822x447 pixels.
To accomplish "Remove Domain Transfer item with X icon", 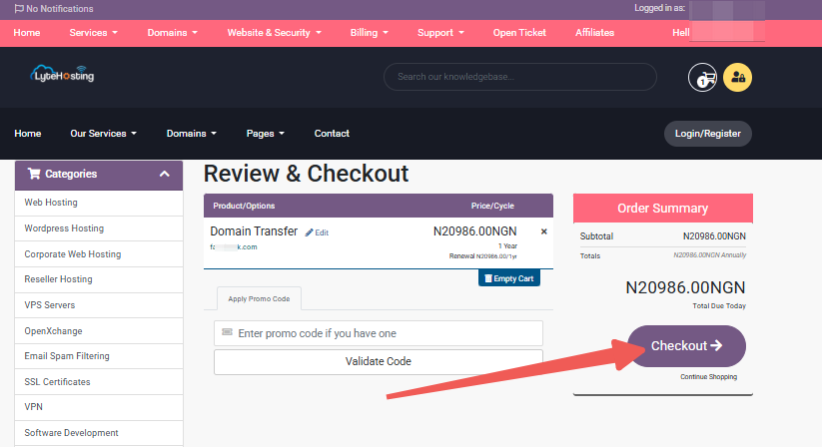I will (x=543, y=231).
